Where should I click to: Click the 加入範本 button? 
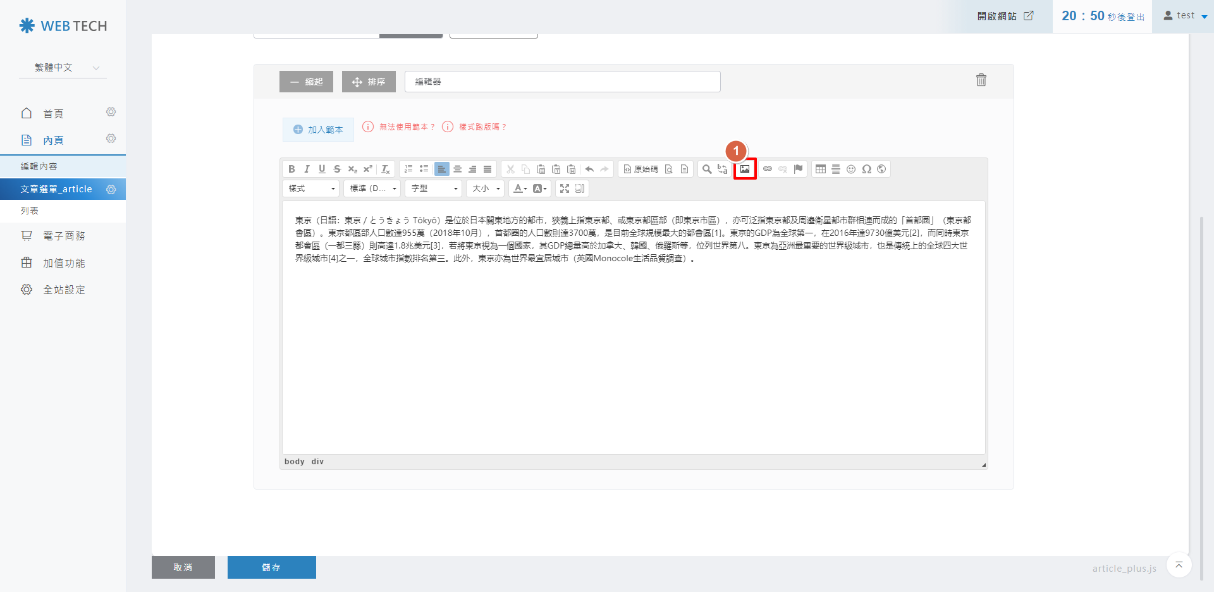click(x=318, y=130)
